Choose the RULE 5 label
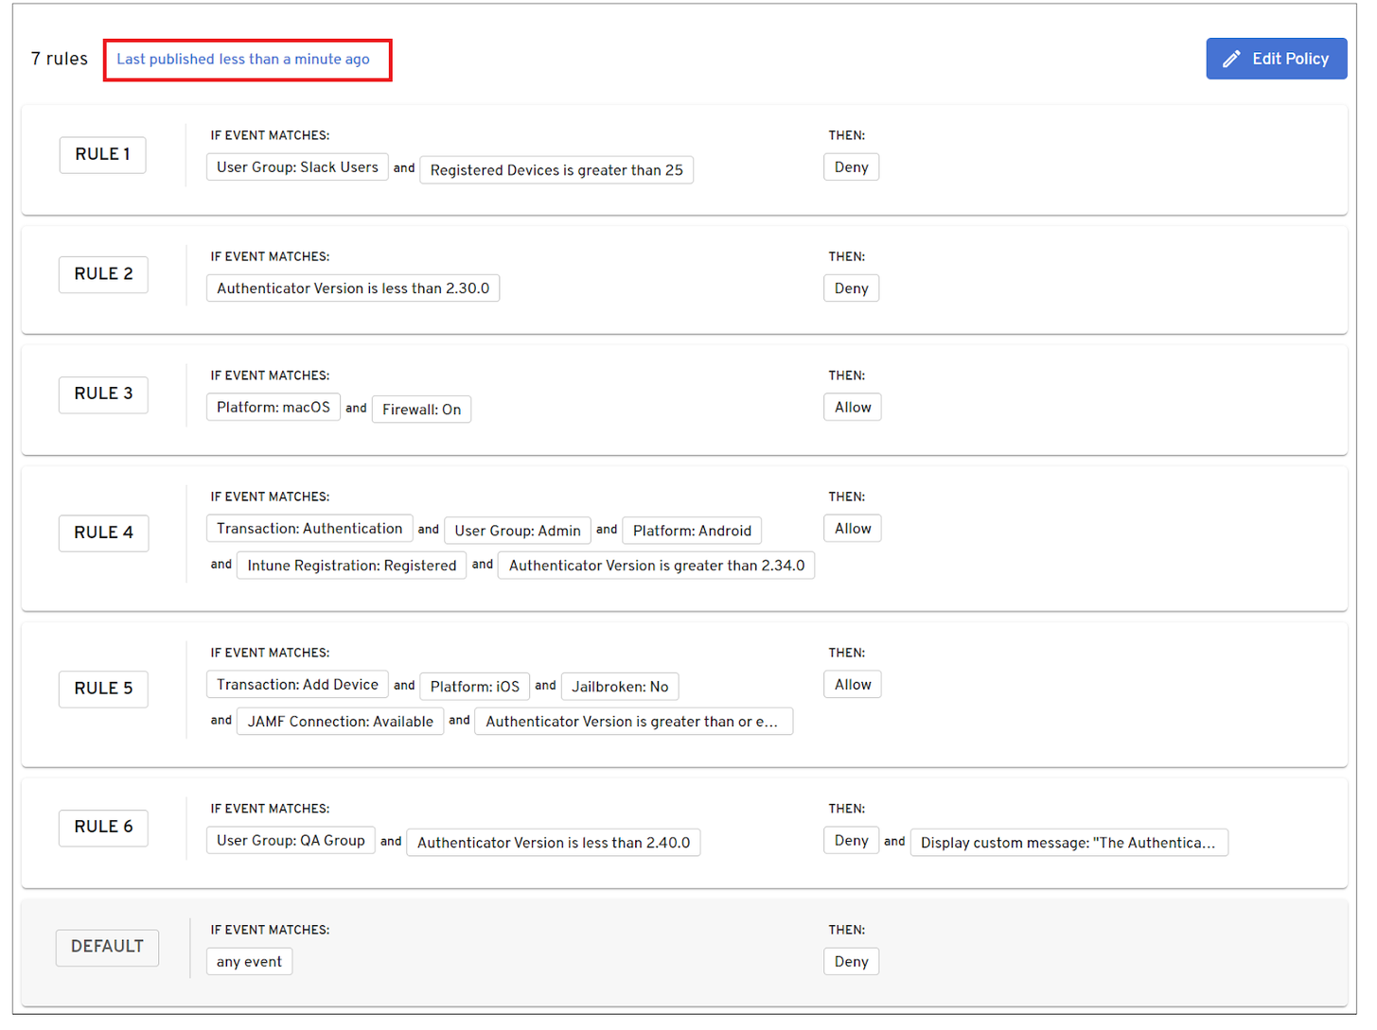This screenshot has width=1377, height=1030. point(103,689)
